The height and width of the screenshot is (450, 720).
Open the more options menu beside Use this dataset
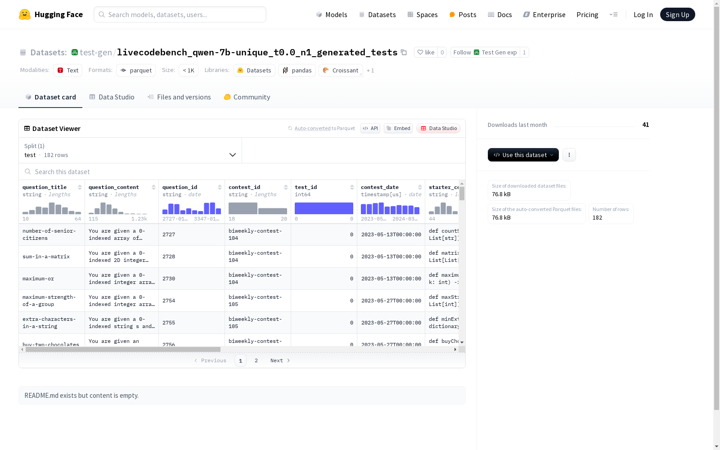[569, 155]
